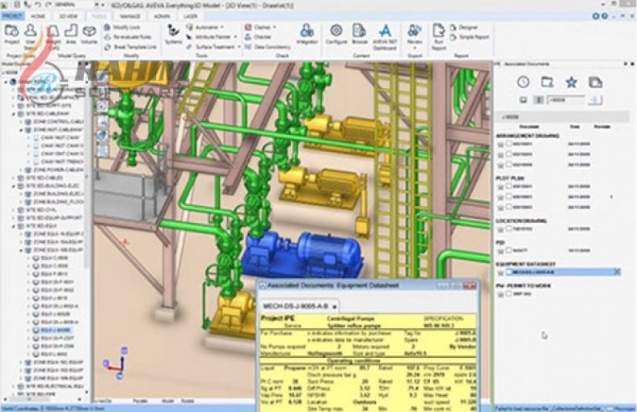Click Simple Report in the ribbon
This screenshot has height=412, width=637.
click(470, 37)
